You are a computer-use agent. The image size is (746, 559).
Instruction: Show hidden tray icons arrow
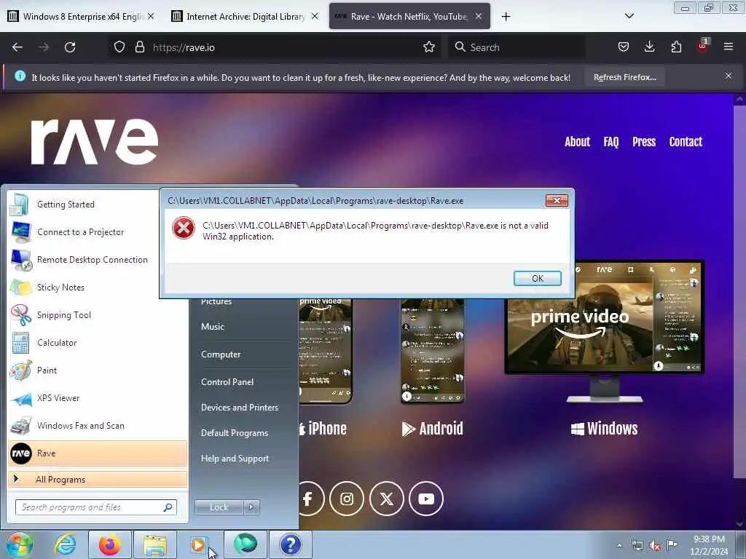coord(619,546)
